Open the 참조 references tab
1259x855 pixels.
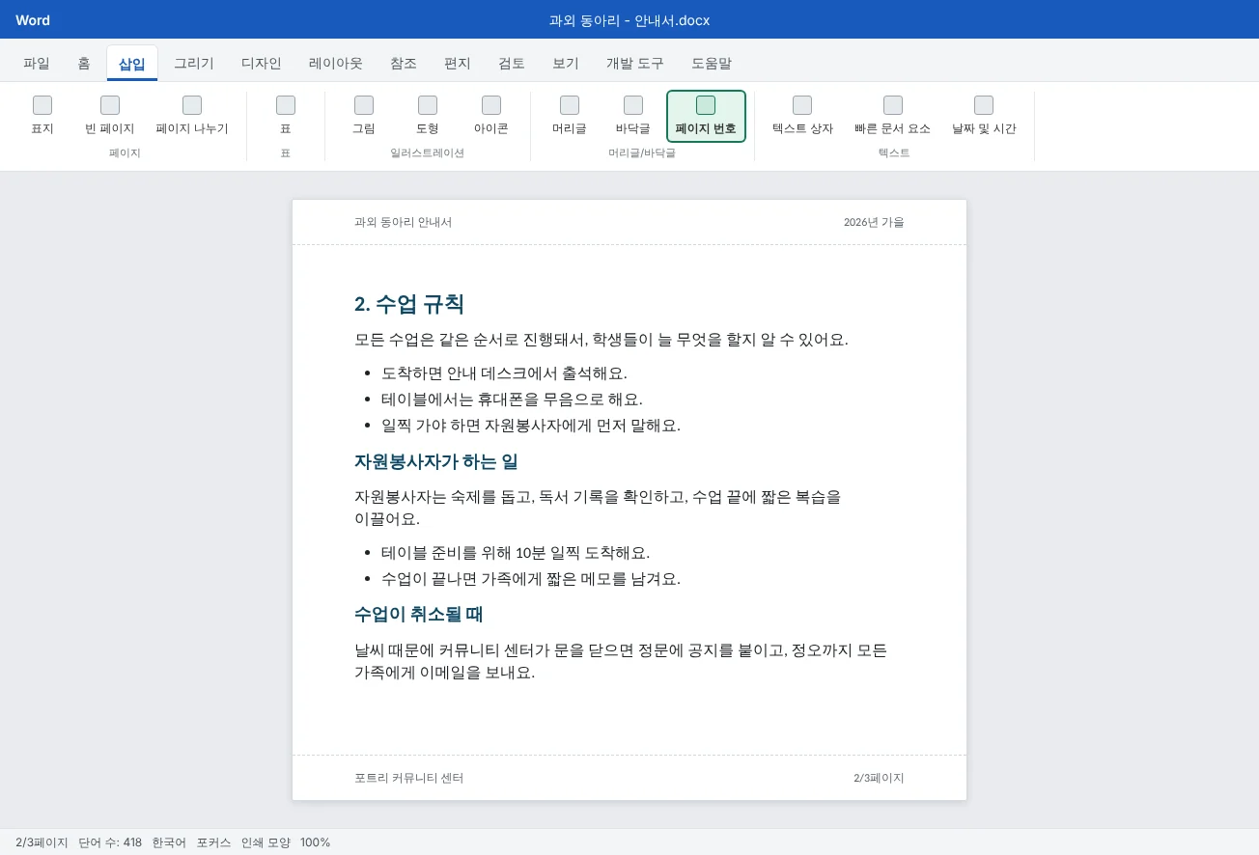(x=404, y=64)
